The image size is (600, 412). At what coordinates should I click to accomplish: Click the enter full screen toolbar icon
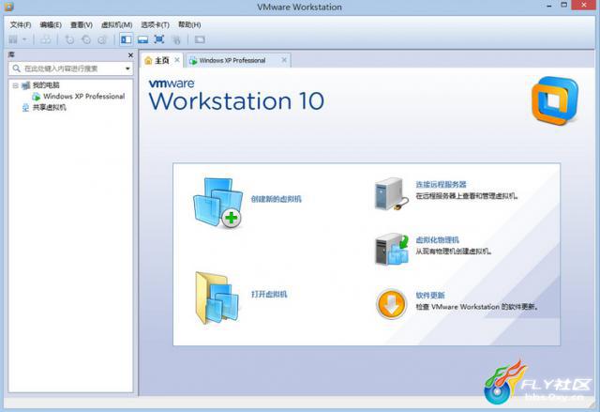(x=159, y=39)
